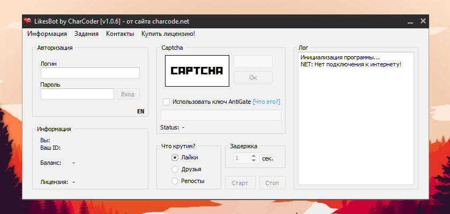Image resolution: width=450 pixels, height=214 pixels.
Task: Click the CAPTCHA image box
Action: [x=197, y=71]
